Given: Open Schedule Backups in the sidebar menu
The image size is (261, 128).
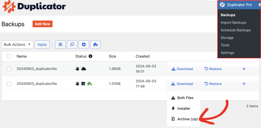Looking at the screenshot, I should (x=236, y=30).
